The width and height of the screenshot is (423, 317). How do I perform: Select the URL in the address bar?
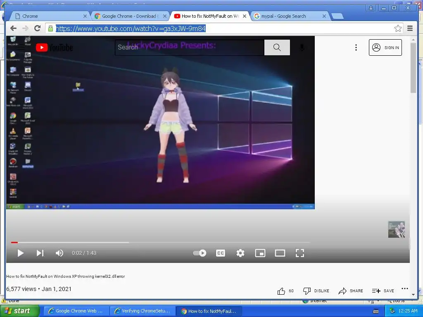(x=131, y=28)
